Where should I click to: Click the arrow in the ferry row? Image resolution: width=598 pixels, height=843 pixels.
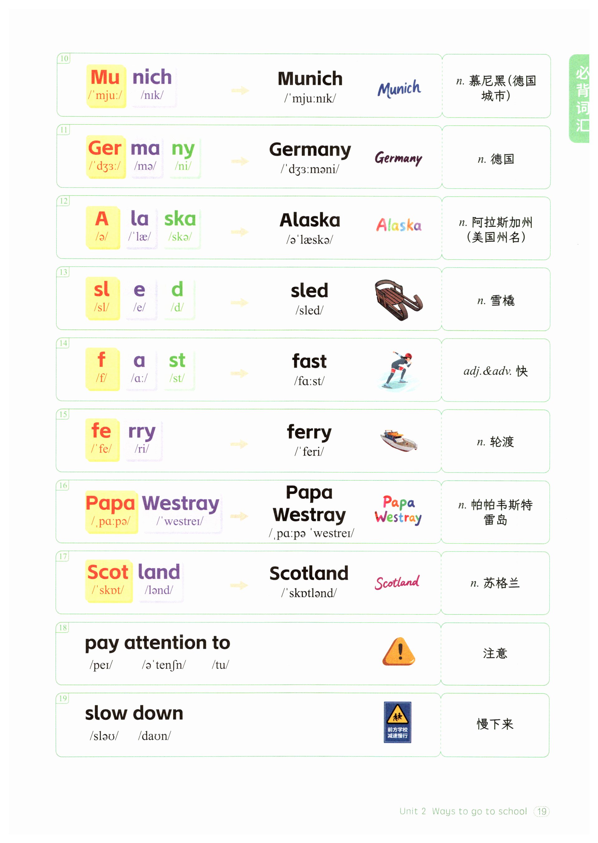pyautogui.click(x=239, y=444)
